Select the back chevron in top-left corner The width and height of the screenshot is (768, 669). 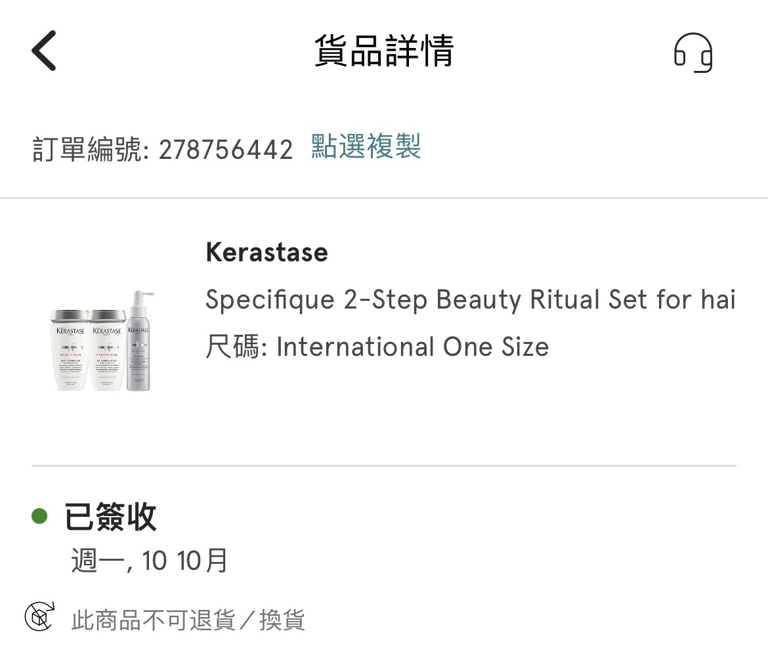pyautogui.click(x=43, y=51)
